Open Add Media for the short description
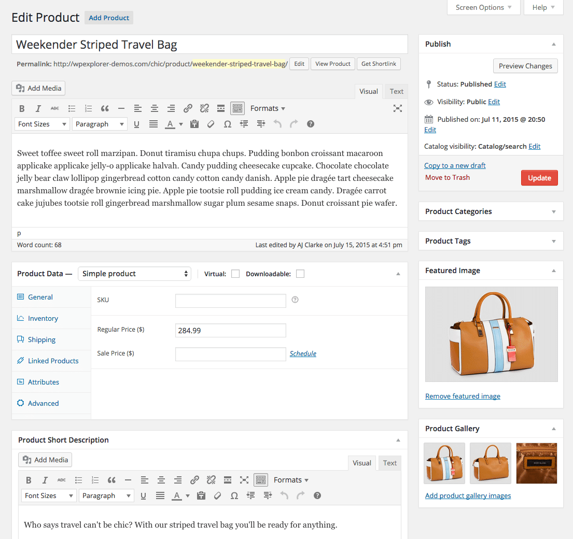This screenshot has height=539, width=573. pos(45,460)
